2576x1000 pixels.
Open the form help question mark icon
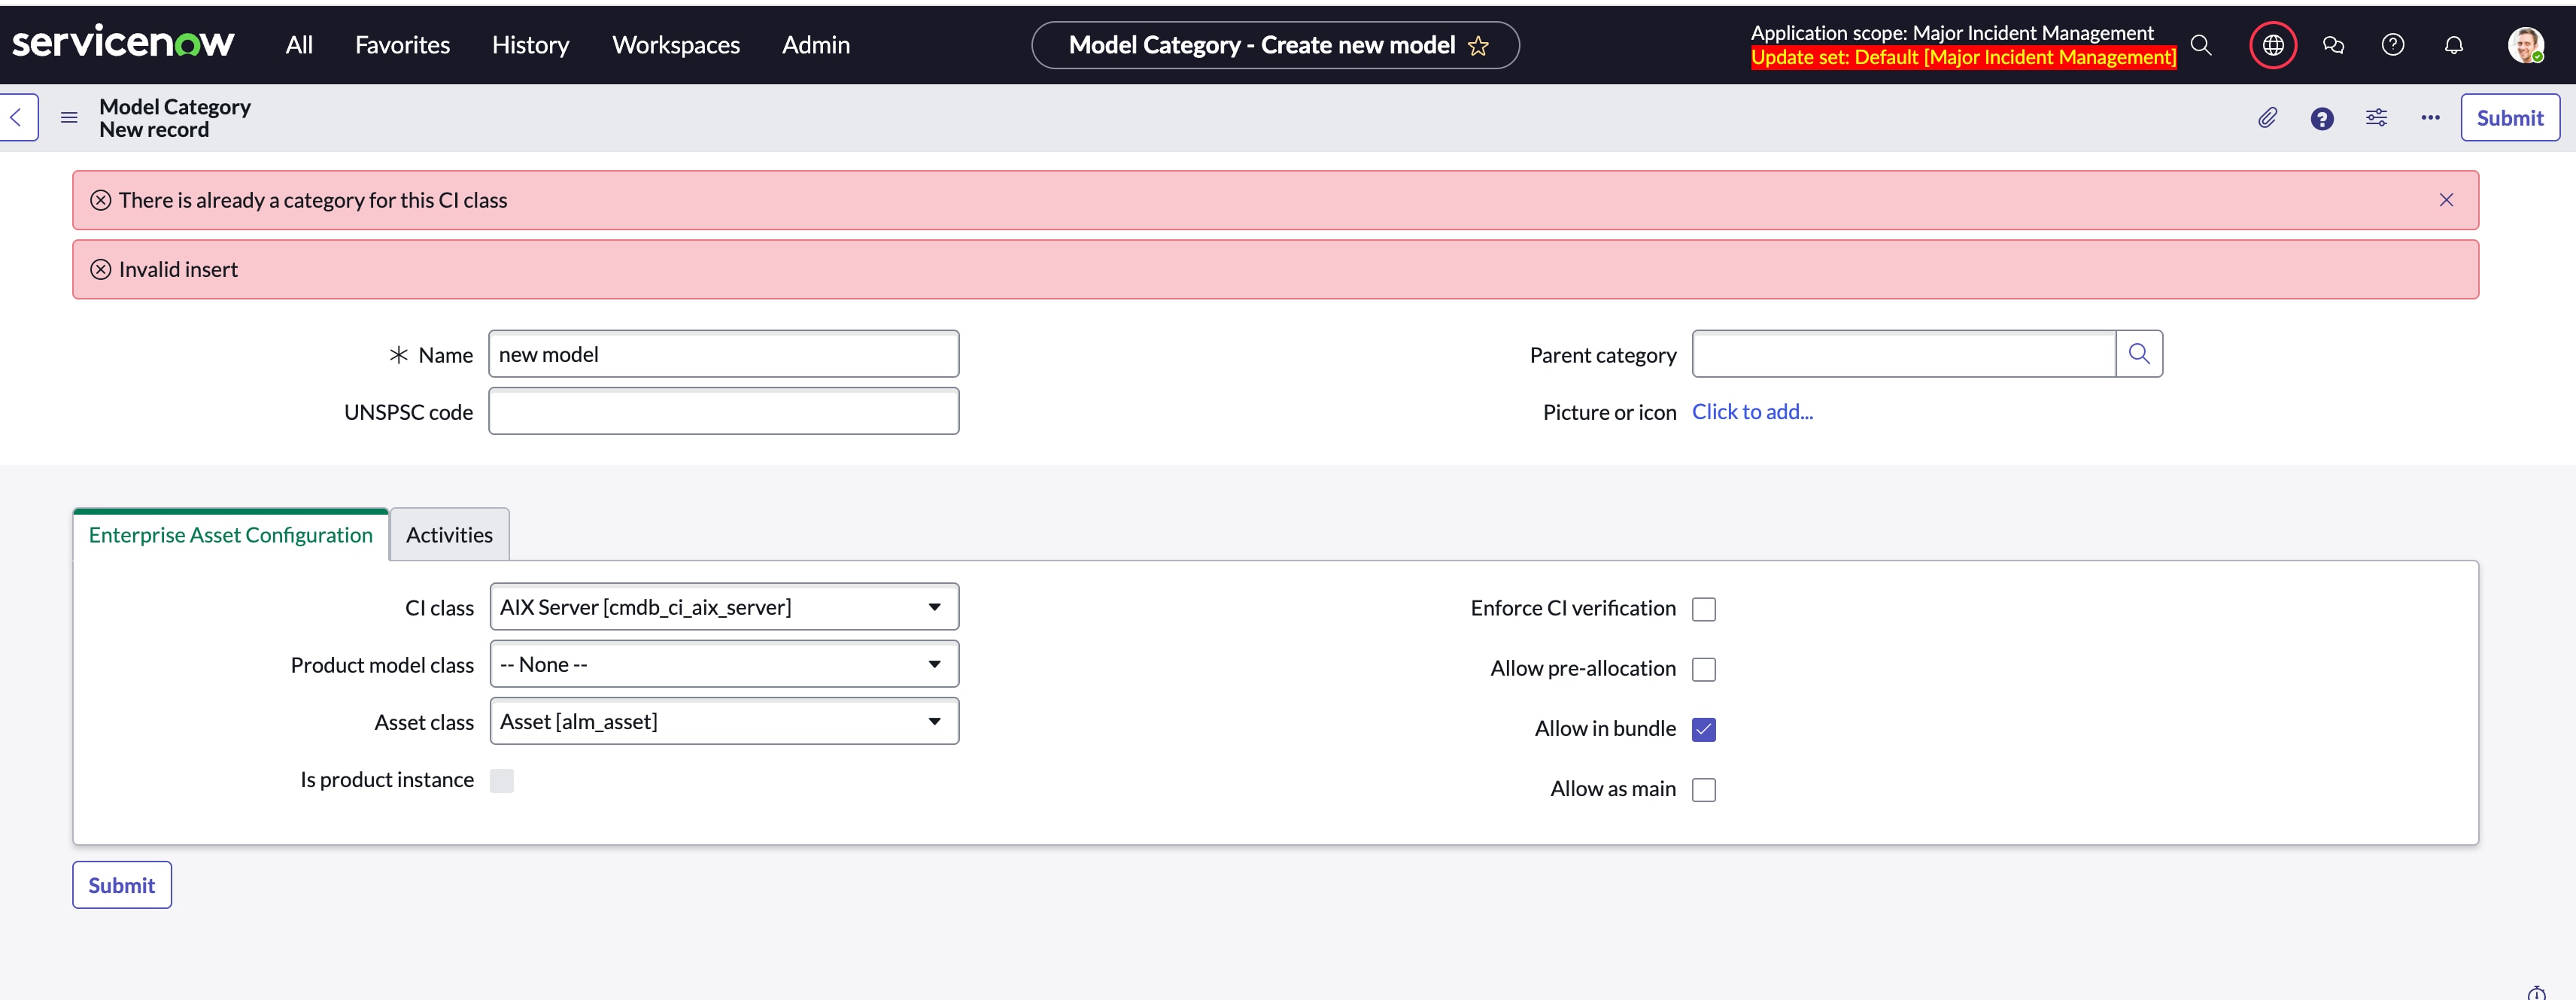tap(2322, 119)
